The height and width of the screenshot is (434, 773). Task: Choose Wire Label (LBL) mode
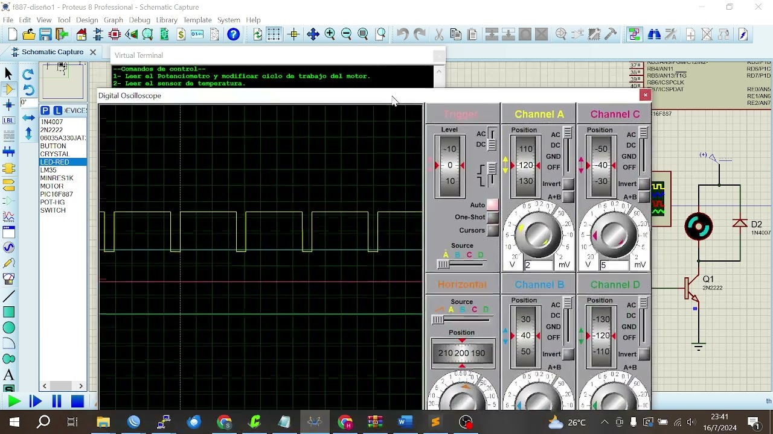click(x=8, y=121)
